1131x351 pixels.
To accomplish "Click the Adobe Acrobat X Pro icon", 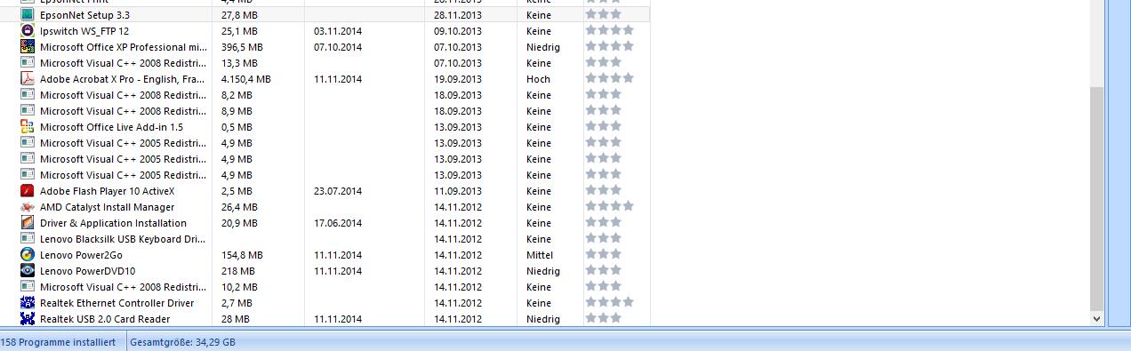I will [x=28, y=79].
